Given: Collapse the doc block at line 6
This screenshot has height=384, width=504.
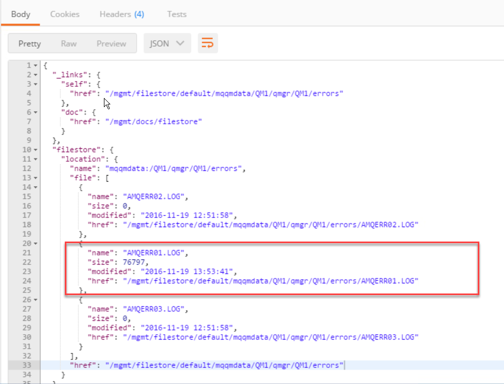Looking at the screenshot, I should [x=36, y=112].
